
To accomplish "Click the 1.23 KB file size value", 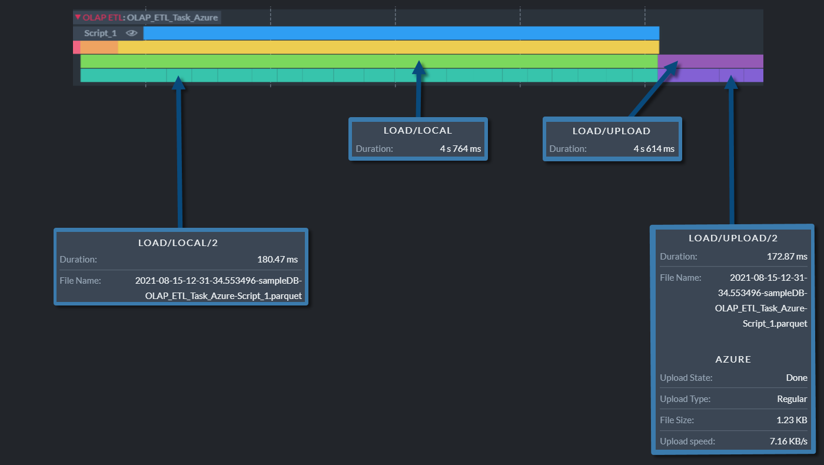I will pos(792,420).
